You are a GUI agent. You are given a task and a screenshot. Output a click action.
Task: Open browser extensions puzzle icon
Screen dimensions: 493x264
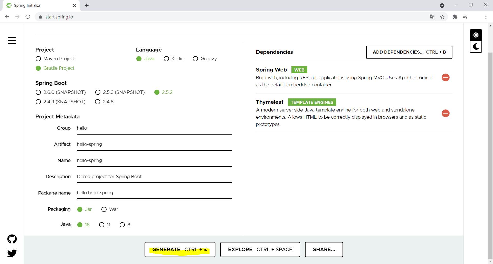pyautogui.click(x=455, y=17)
